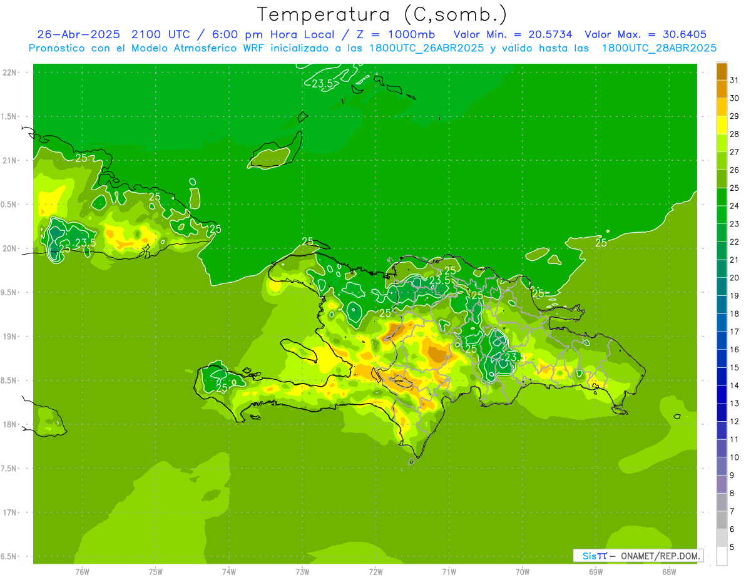Click the '69W' longitude axis label
The height and width of the screenshot is (580, 751).
point(595,571)
